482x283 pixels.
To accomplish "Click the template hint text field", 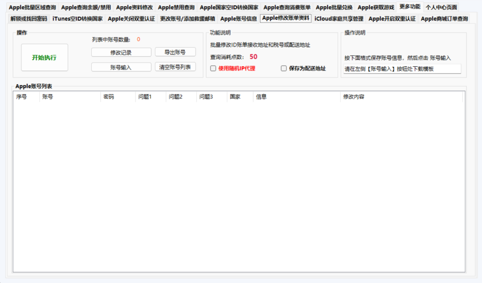I will [402, 69].
